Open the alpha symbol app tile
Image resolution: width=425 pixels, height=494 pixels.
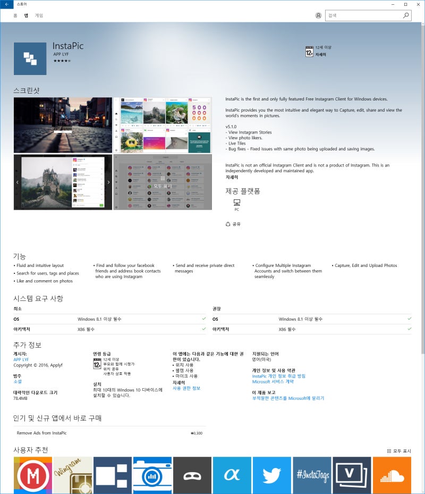click(232, 475)
